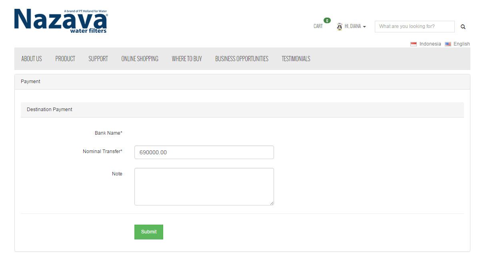
Task: Click the Note textarea resize handle
Action: pos(272,203)
